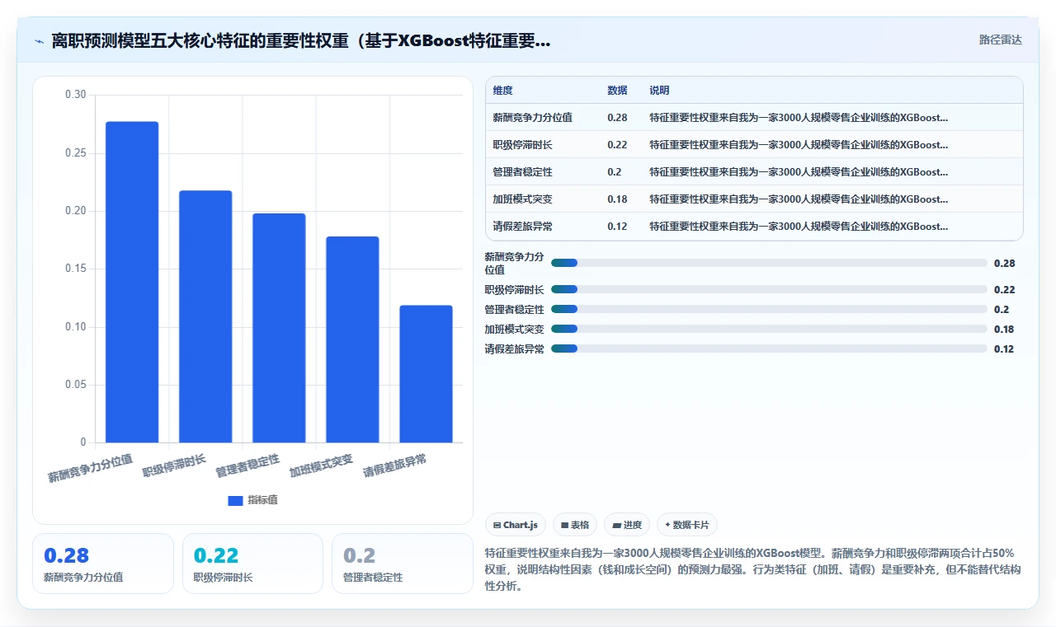This screenshot has width=1056, height=627.
Task: Open the 0.28 薪酬竞争力分位值 data card
Action: 103,564
